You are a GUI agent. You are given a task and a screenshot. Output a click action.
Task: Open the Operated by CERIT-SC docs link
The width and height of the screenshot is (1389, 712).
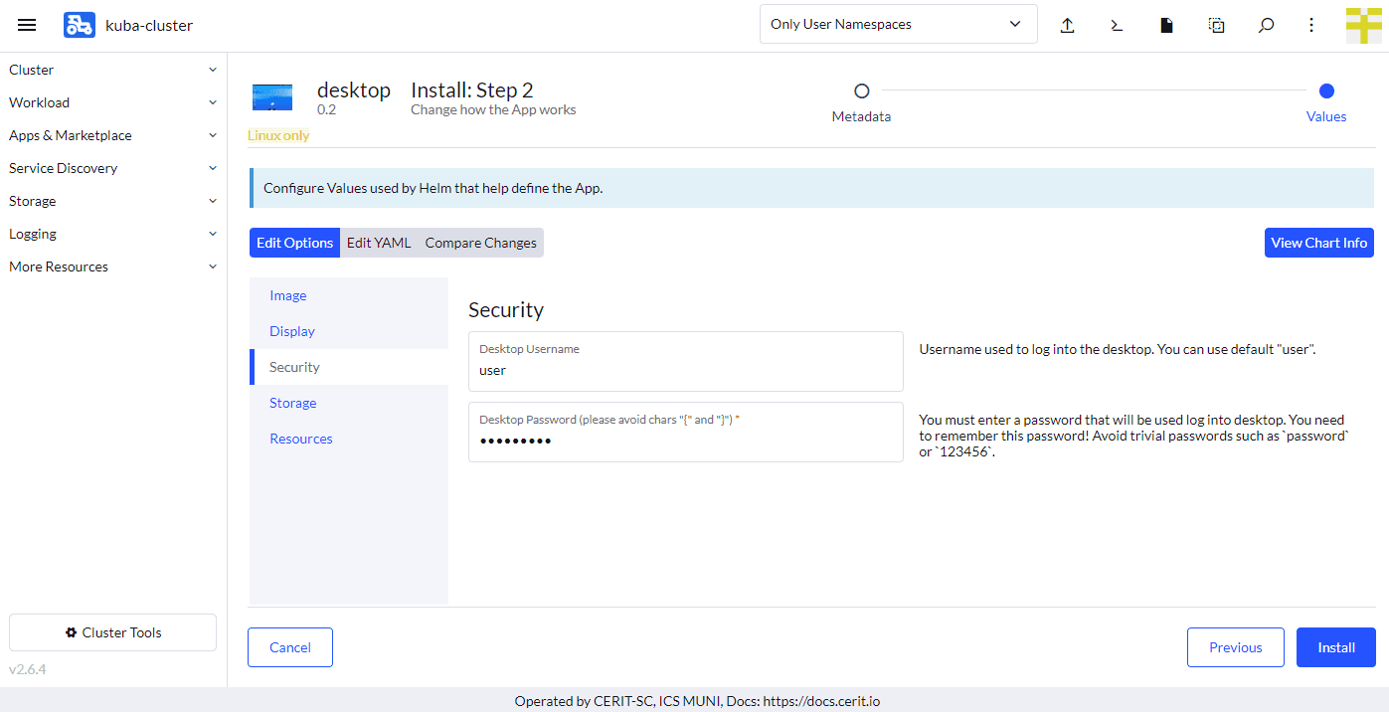coord(821,701)
